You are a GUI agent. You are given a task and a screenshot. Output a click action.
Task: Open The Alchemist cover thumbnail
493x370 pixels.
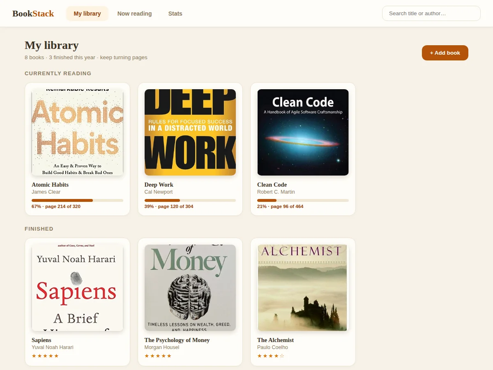pos(303,288)
